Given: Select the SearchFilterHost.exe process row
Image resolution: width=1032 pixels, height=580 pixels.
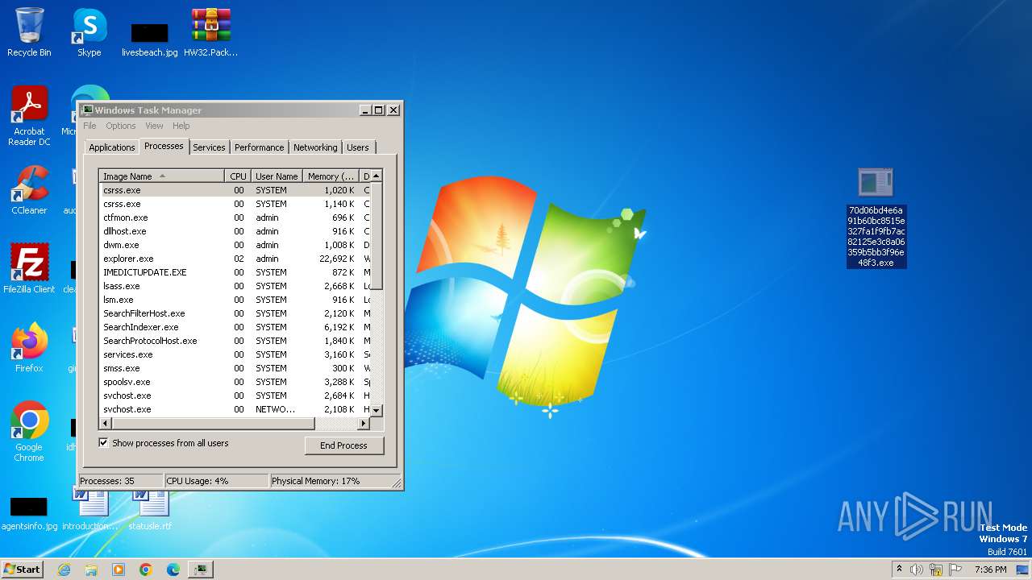Looking at the screenshot, I should pyautogui.click(x=235, y=313).
